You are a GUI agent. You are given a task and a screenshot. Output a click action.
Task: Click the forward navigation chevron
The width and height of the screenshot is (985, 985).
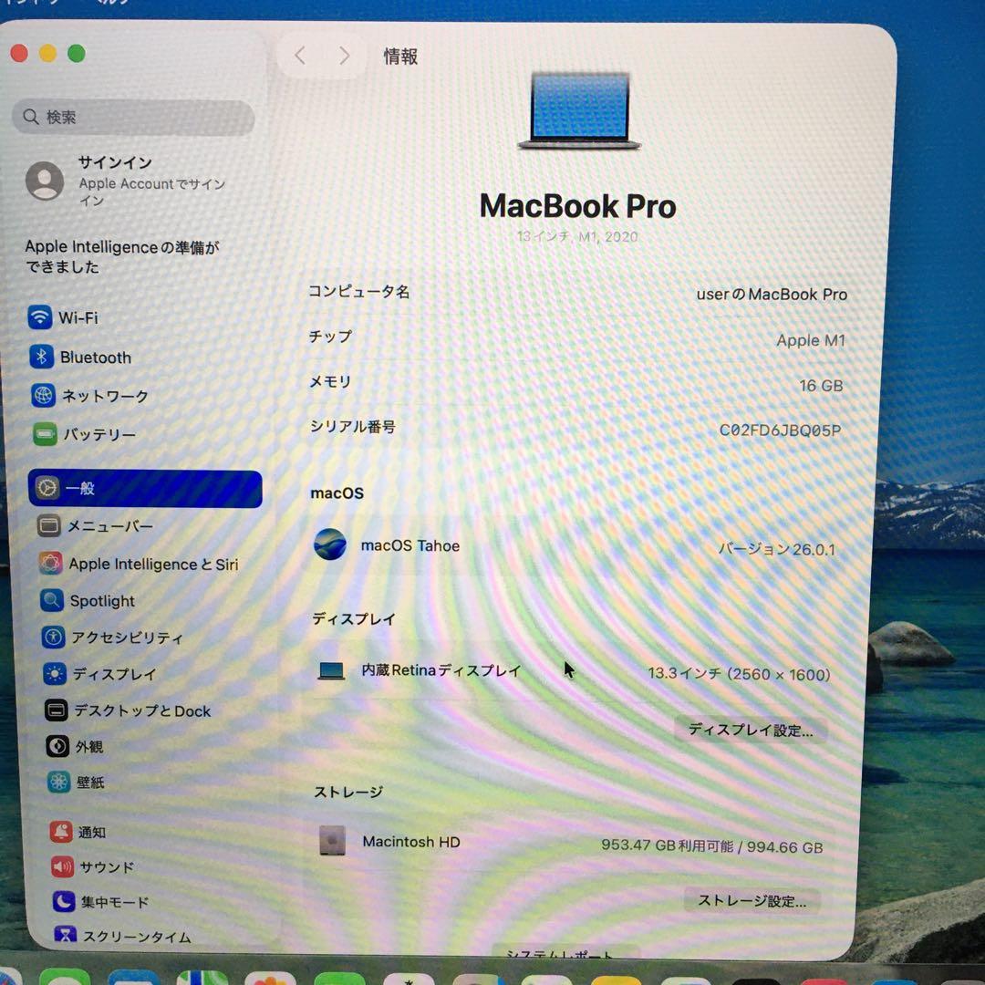[344, 56]
